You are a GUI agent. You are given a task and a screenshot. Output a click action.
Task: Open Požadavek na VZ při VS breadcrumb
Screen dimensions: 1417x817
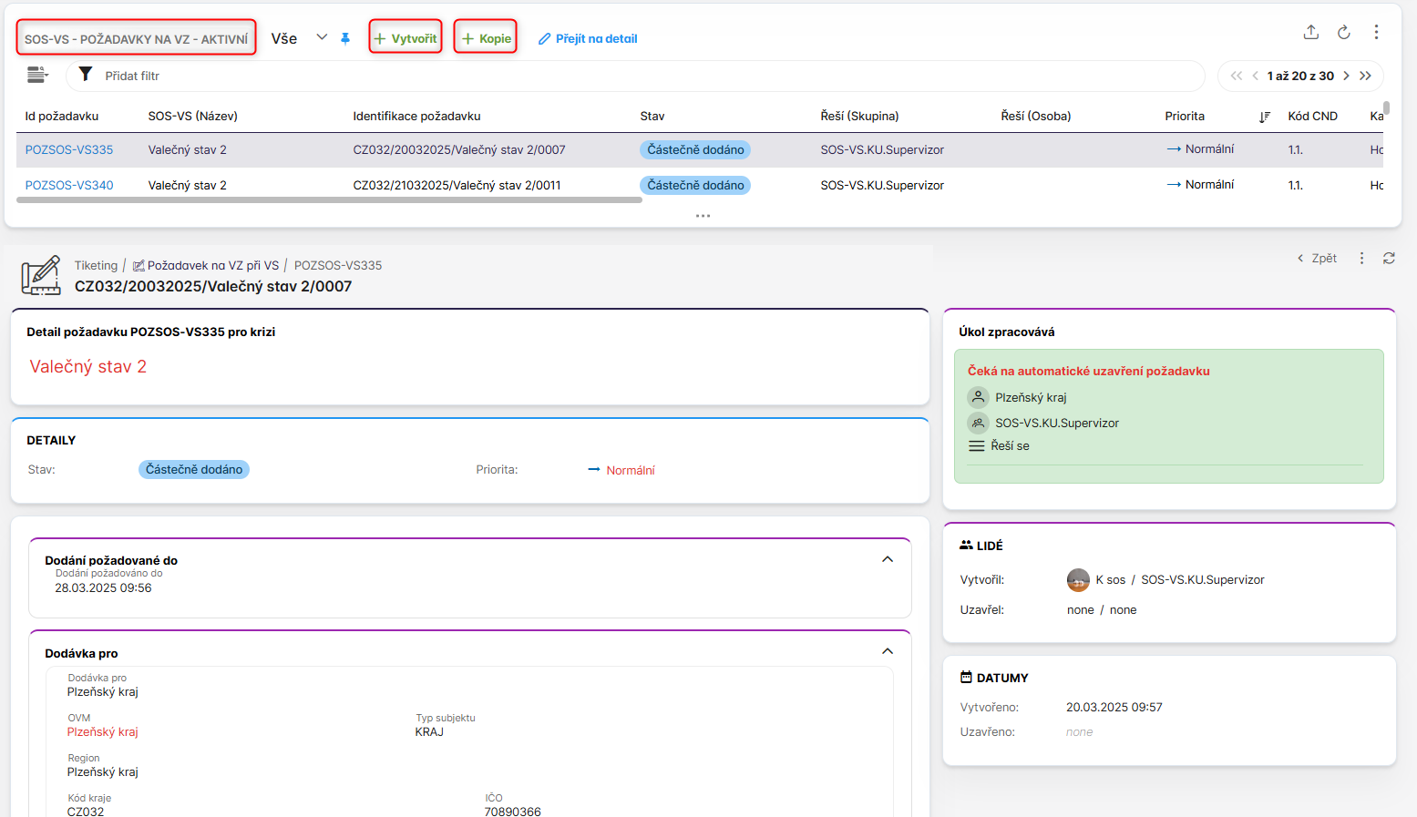coord(212,265)
